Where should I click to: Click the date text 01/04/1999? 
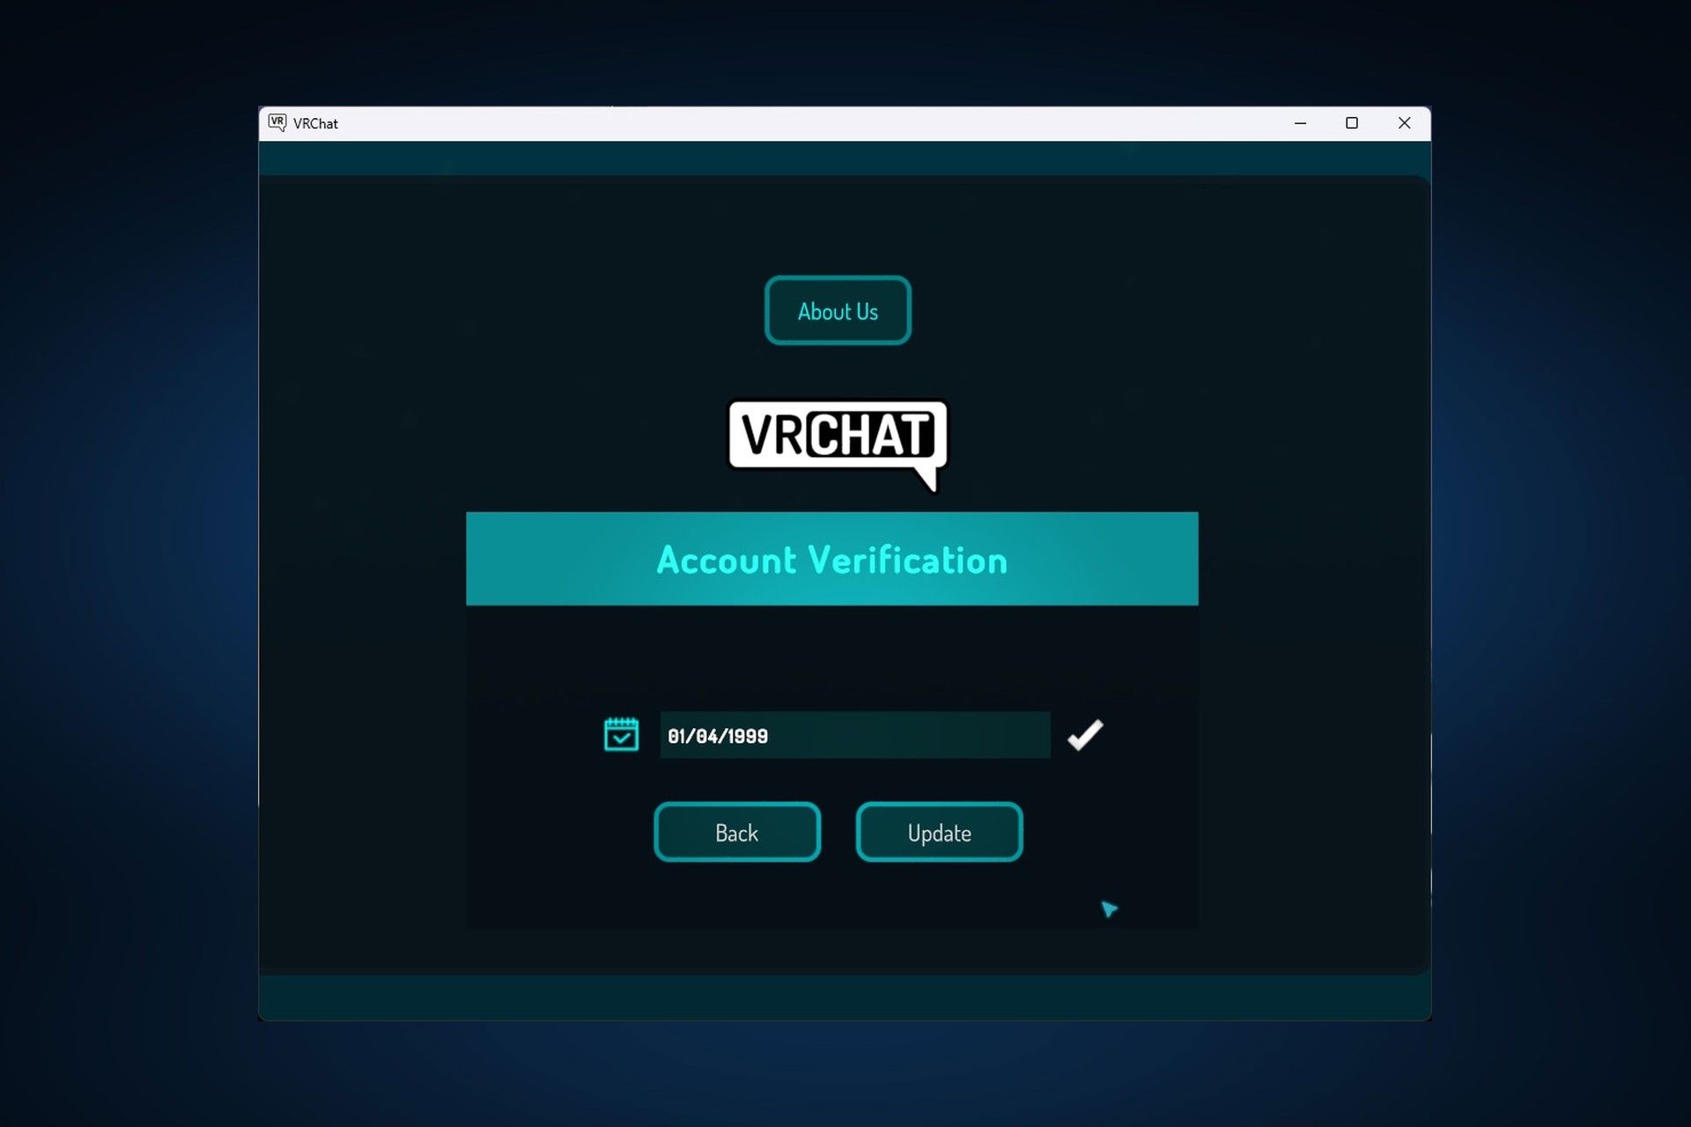point(718,736)
